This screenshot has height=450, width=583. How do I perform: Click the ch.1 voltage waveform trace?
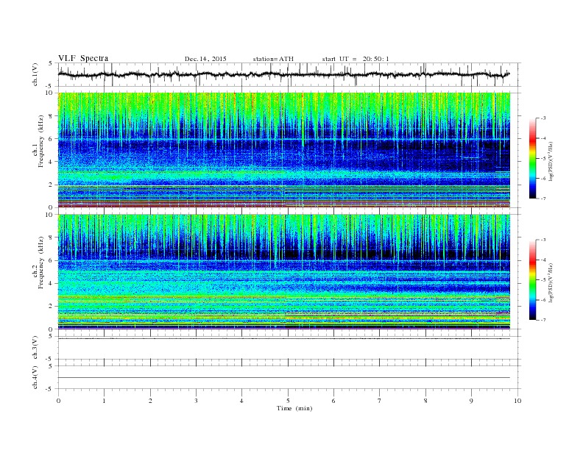283,74
